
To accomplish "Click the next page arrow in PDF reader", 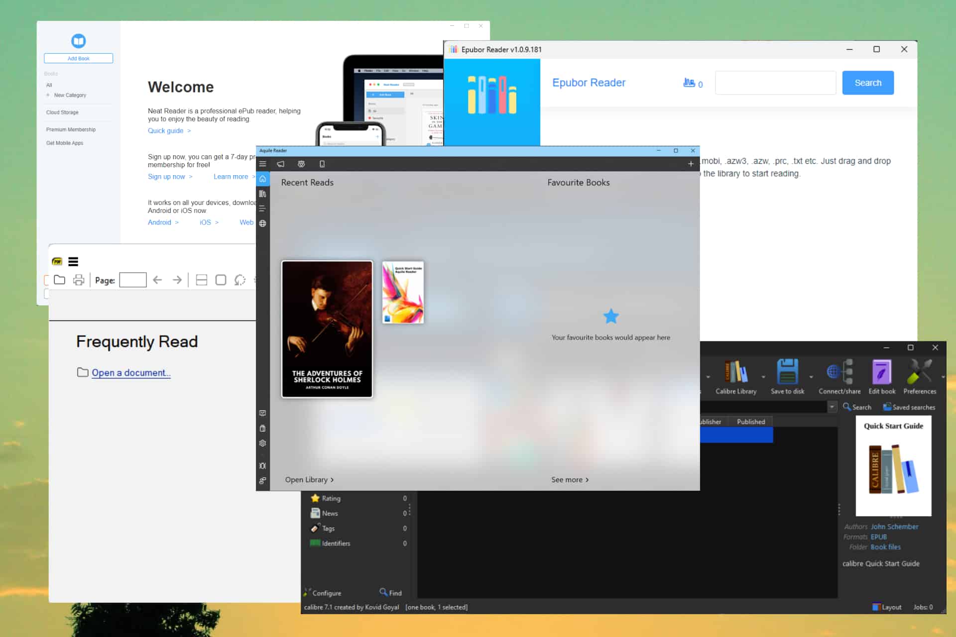I will click(x=177, y=280).
